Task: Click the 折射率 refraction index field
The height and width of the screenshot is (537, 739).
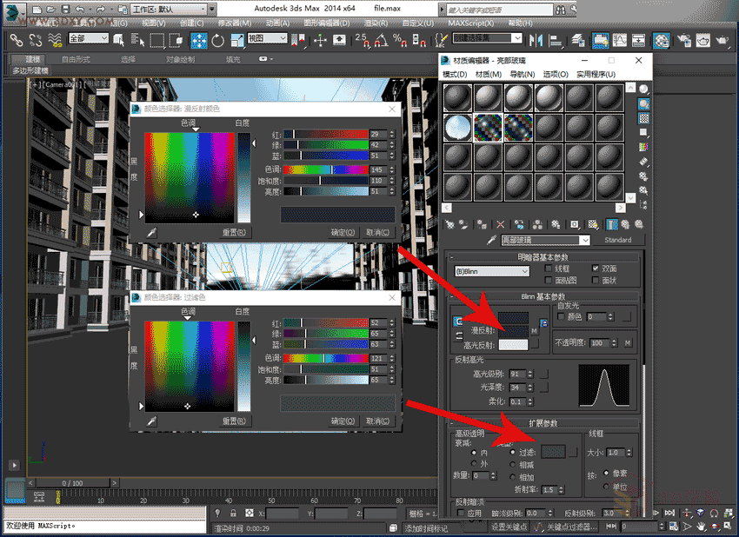Action: click(x=549, y=489)
